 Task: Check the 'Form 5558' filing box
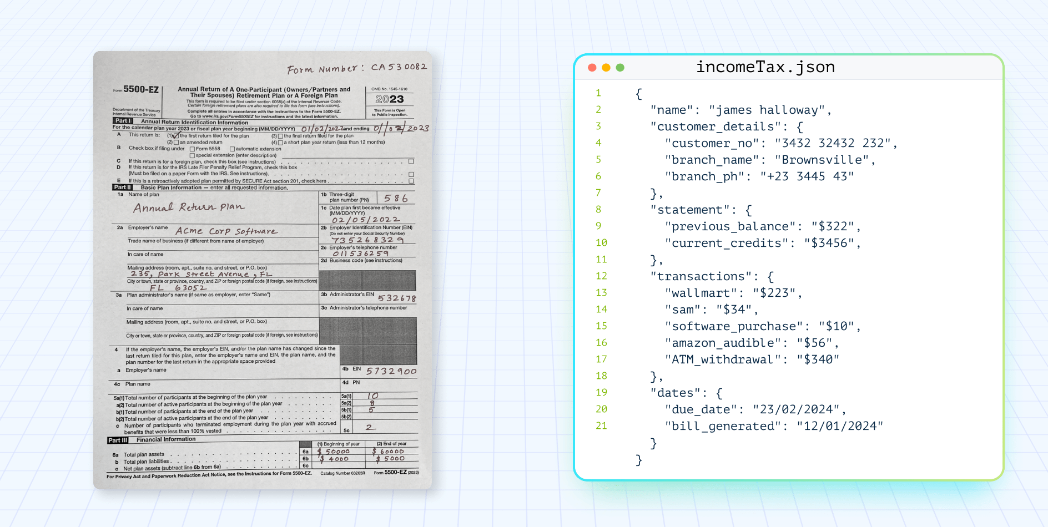tap(192, 149)
